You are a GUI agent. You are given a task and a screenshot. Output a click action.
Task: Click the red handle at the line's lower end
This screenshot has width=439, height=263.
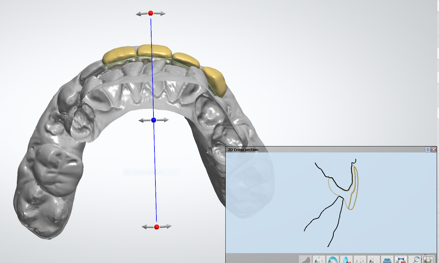click(x=157, y=226)
